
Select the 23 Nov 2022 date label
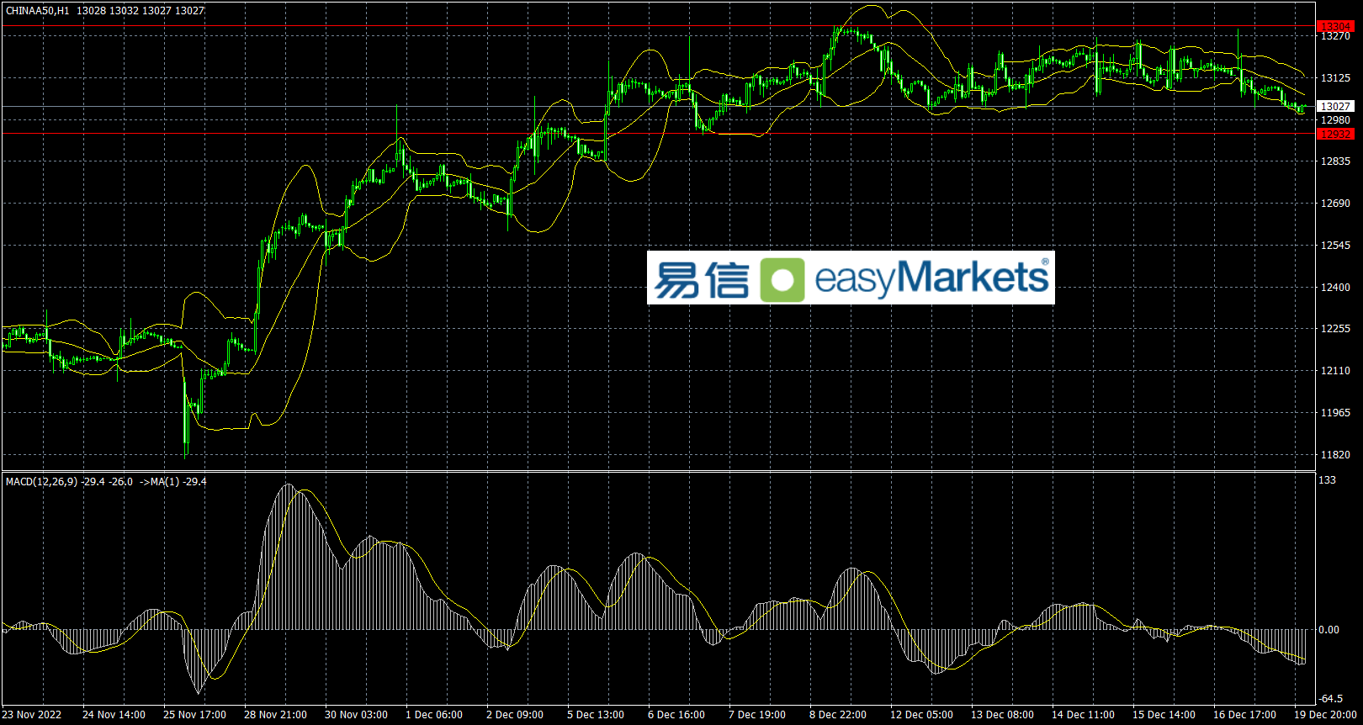tap(32, 715)
